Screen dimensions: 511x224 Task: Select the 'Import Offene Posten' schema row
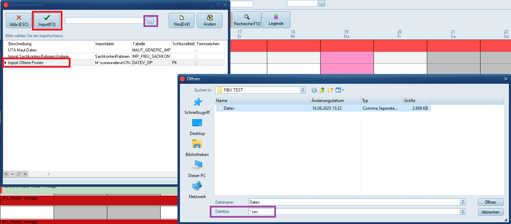point(26,63)
